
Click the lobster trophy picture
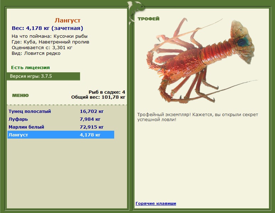pyautogui.click(x=202, y=60)
